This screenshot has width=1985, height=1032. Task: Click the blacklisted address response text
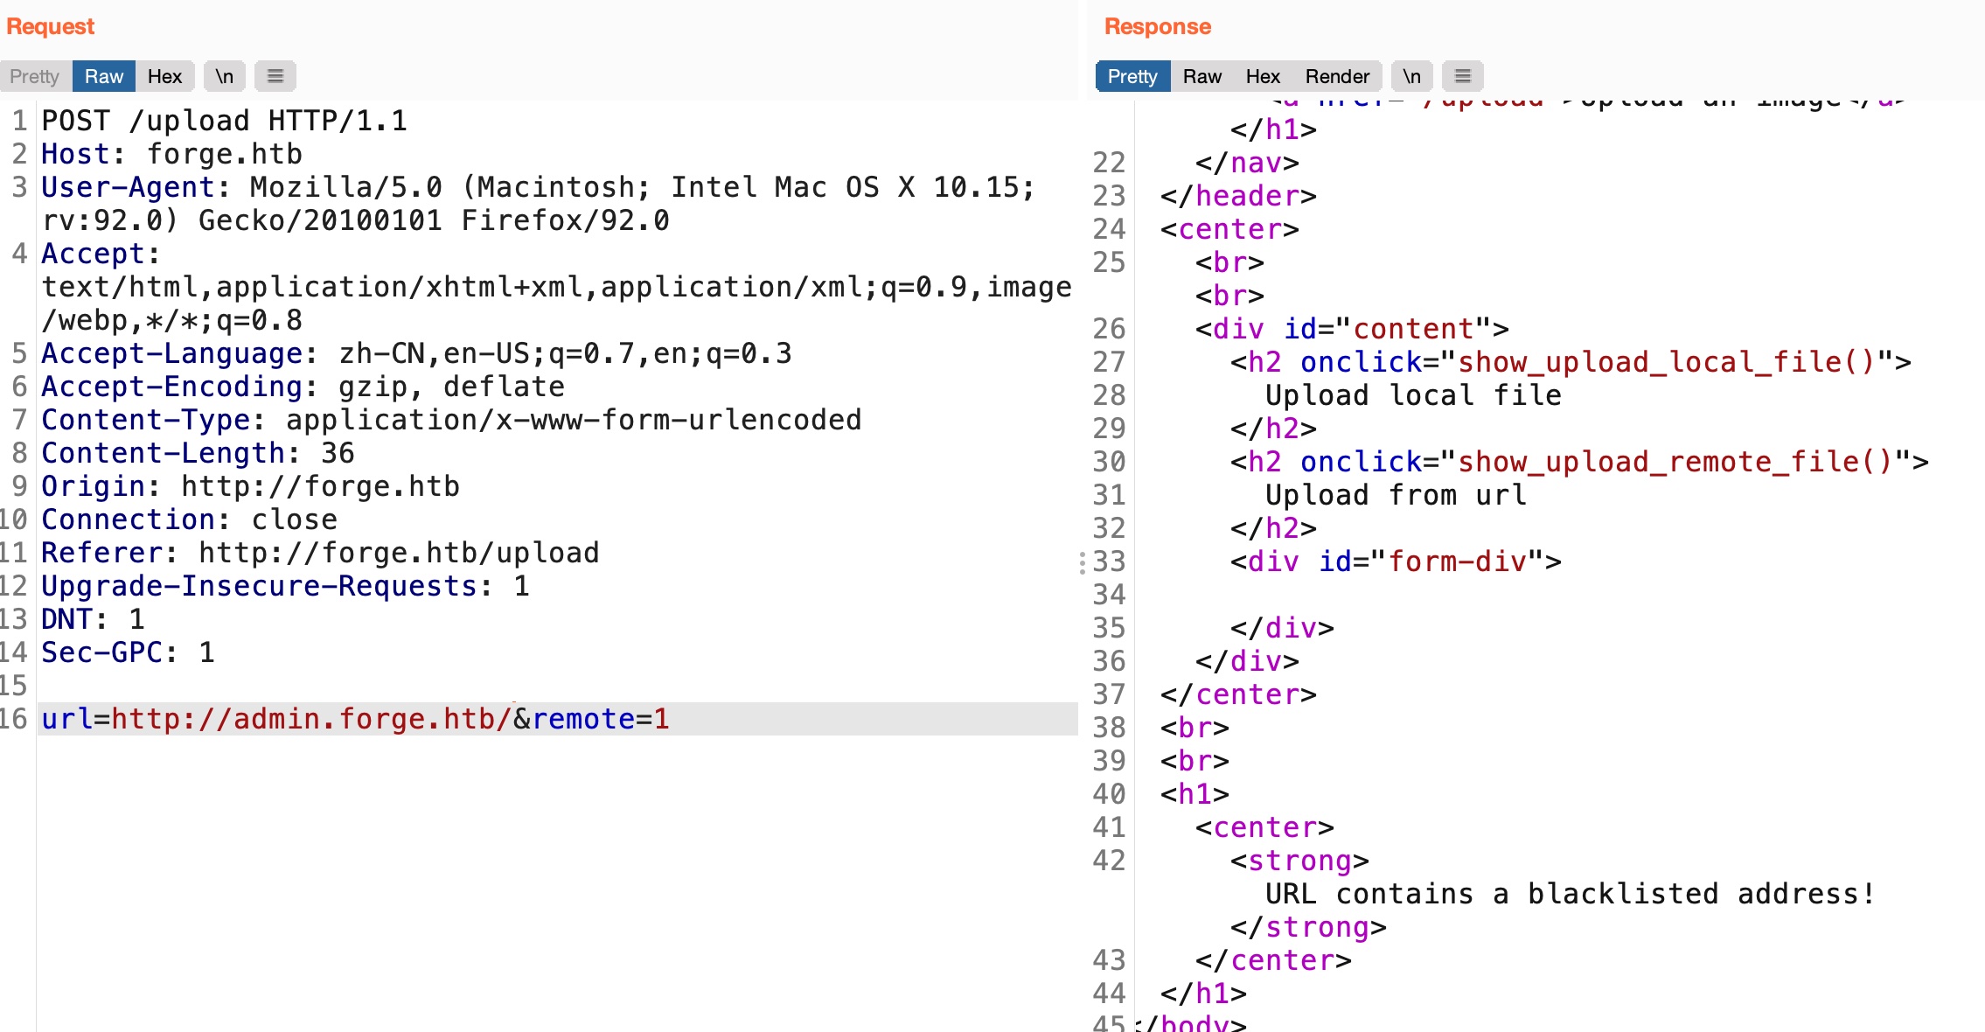pos(1570,894)
